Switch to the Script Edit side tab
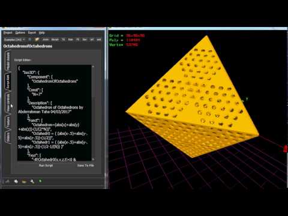 (8, 82)
